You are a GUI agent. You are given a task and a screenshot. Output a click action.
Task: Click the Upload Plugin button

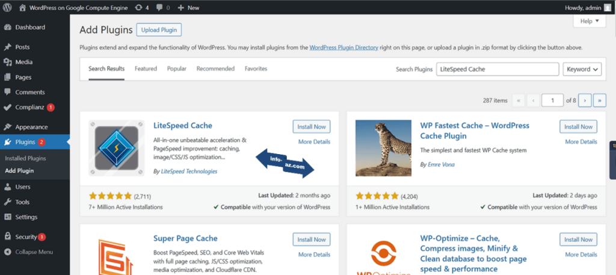click(x=159, y=30)
